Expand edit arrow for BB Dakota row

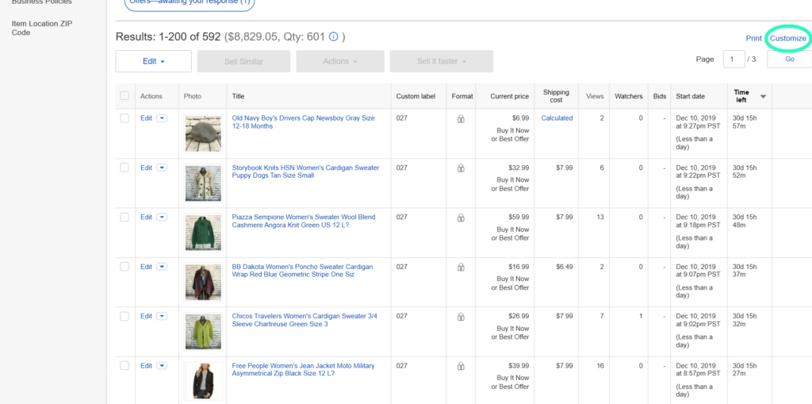(162, 267)
